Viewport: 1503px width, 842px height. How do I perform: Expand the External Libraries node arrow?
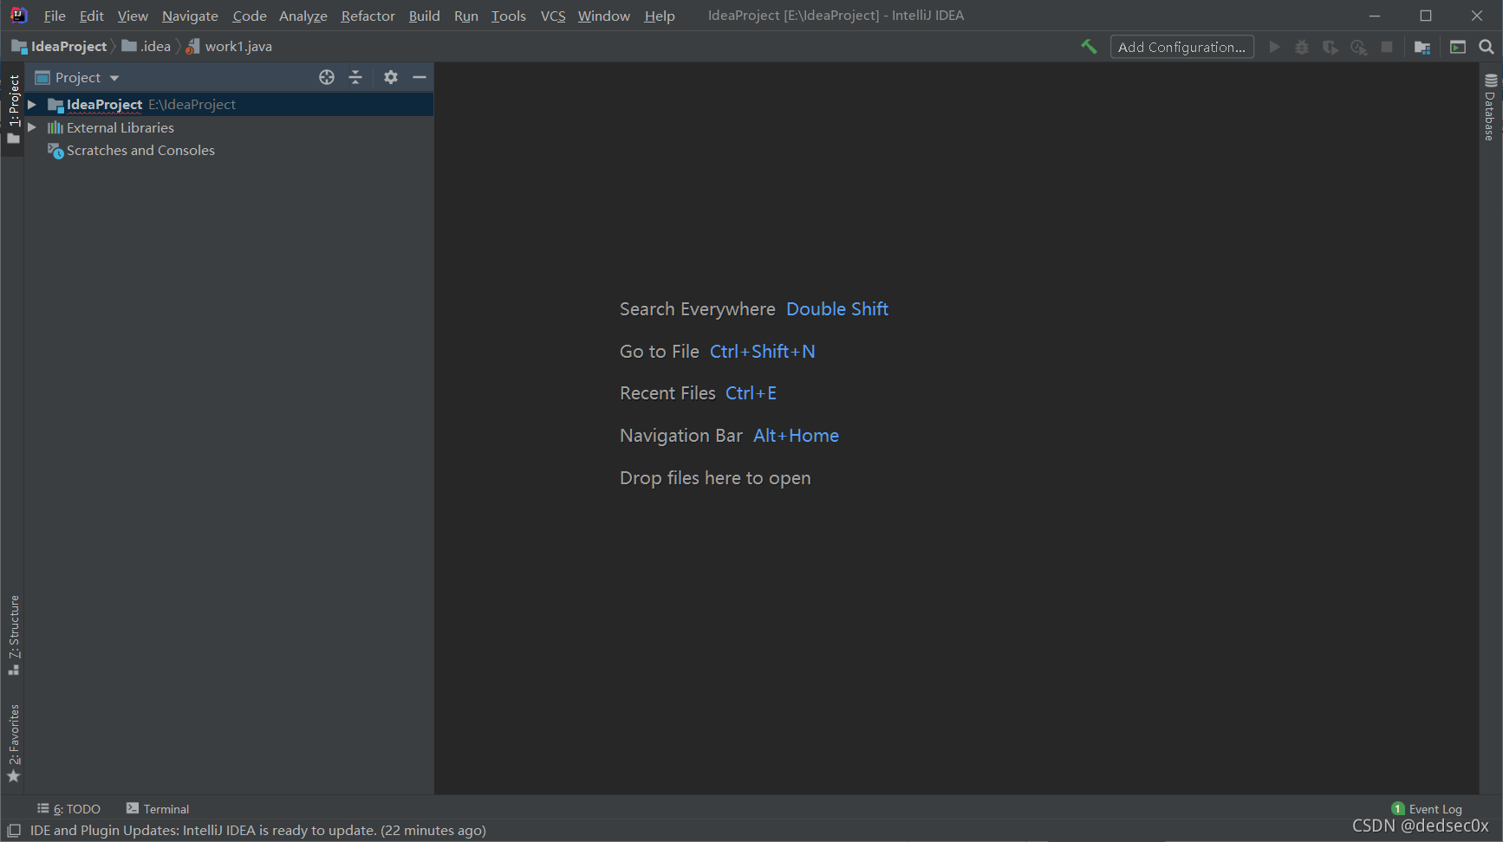[32, 127]
